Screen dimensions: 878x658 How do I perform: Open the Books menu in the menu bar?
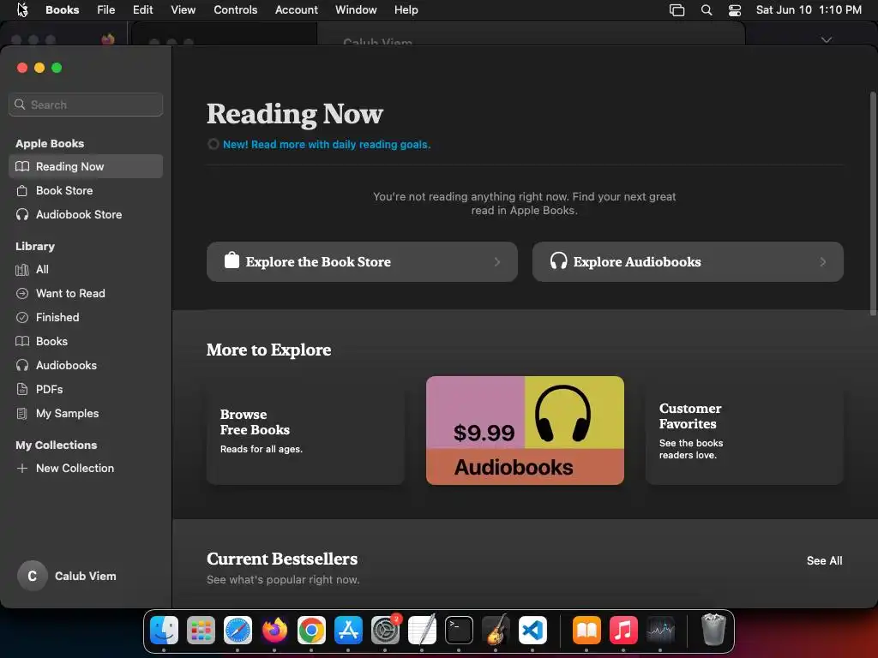click(x=62, y=10)
